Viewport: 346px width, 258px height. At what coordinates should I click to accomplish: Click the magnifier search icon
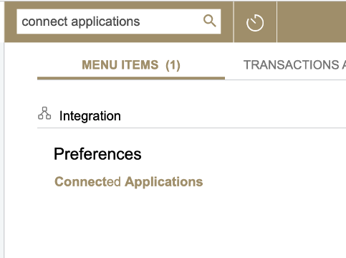coord(210,21)
